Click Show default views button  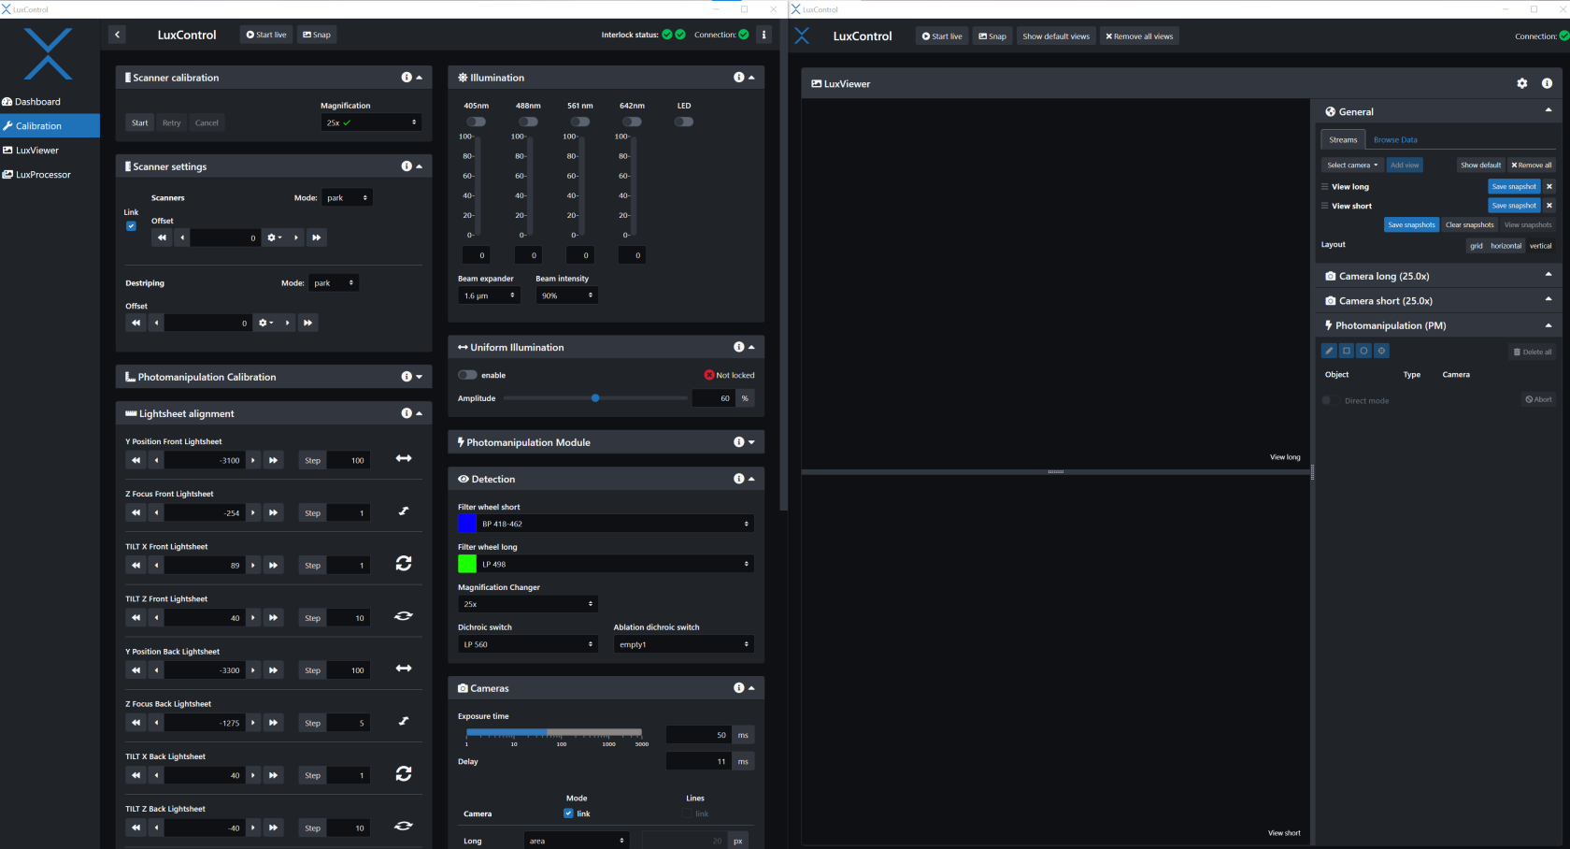[x=1056, y=36]
